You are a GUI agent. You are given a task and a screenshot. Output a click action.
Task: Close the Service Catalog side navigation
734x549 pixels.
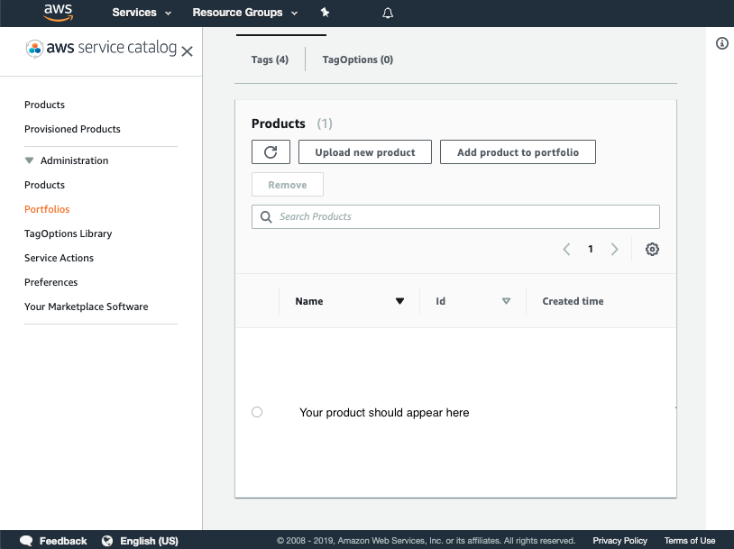click(188, 51)
